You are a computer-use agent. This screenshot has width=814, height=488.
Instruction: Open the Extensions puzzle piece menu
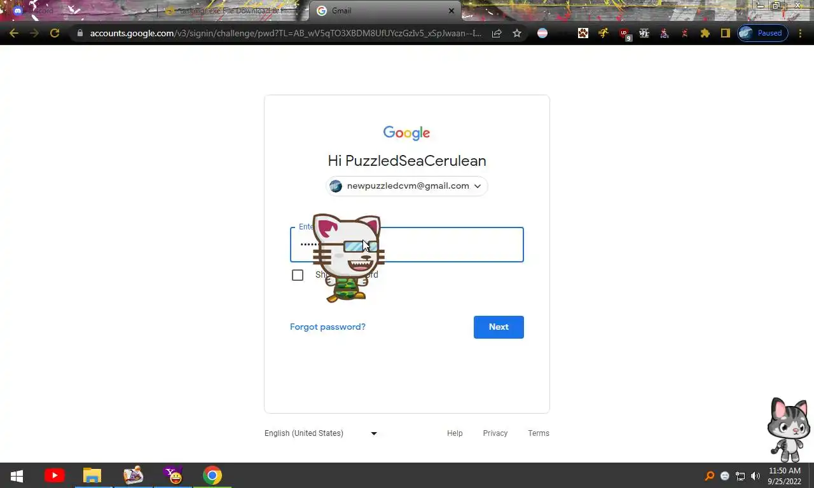(x=705, y=33)
